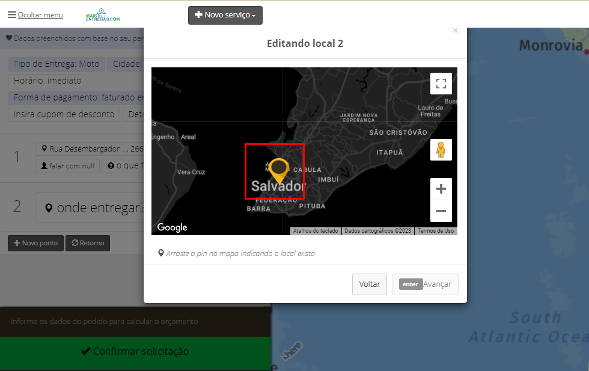Zoom out on the map
Image resolution: width=589 pixels, height=371 pixels.
click(441, 211)
